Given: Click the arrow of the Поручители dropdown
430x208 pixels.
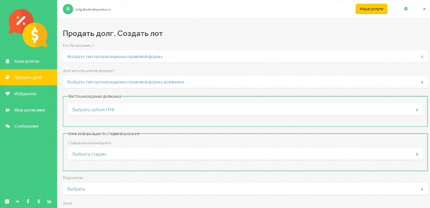Looking at the screenshot, I should point(422,189).
